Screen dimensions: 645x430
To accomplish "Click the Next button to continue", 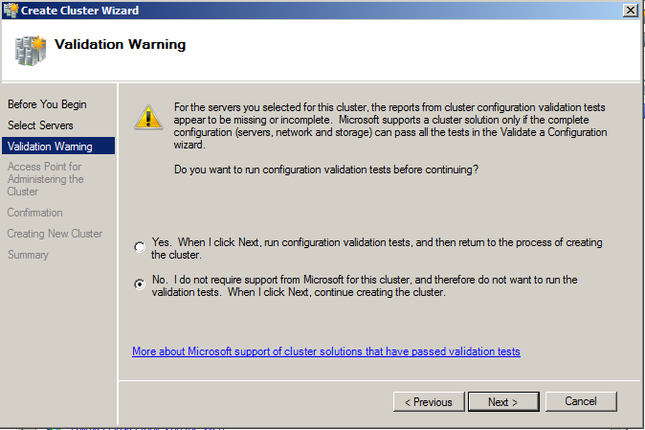I will click(x=503, y=401).
